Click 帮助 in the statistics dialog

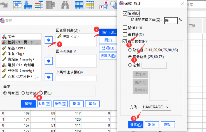168,125
